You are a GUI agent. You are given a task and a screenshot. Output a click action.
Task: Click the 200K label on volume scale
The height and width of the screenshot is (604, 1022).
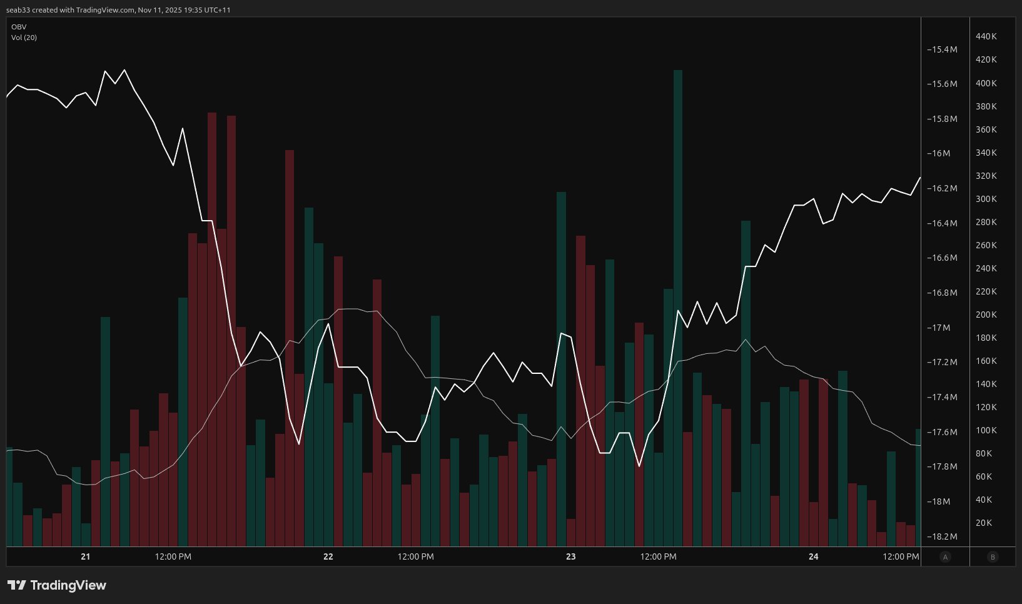(x=986, y=315)
